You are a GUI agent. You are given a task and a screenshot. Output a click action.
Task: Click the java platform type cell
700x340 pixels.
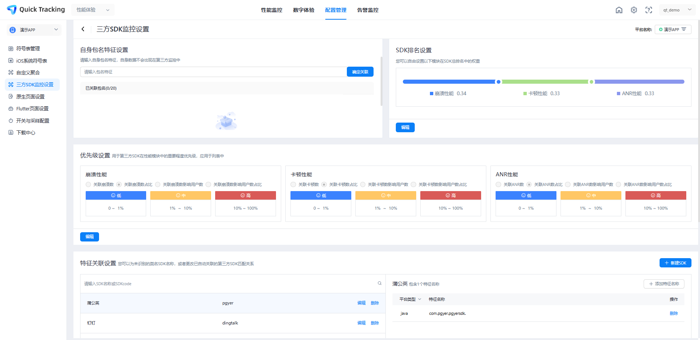point(404,313)
